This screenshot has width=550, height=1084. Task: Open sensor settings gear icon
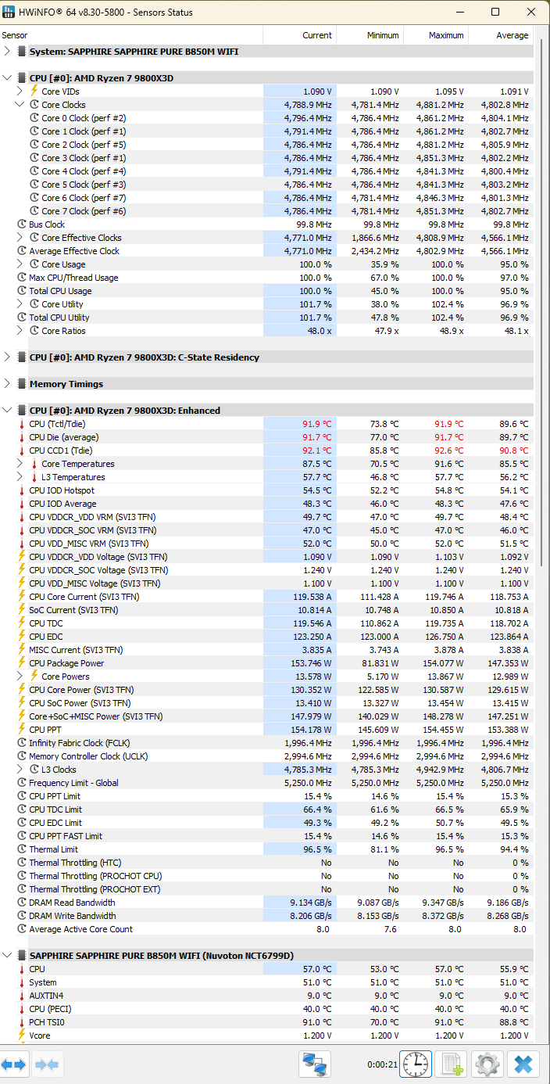pos(488,1064)
